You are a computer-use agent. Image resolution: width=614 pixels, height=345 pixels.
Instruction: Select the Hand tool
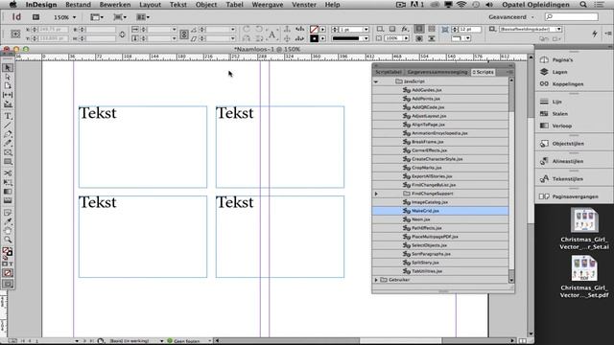[x=8, y=230]
